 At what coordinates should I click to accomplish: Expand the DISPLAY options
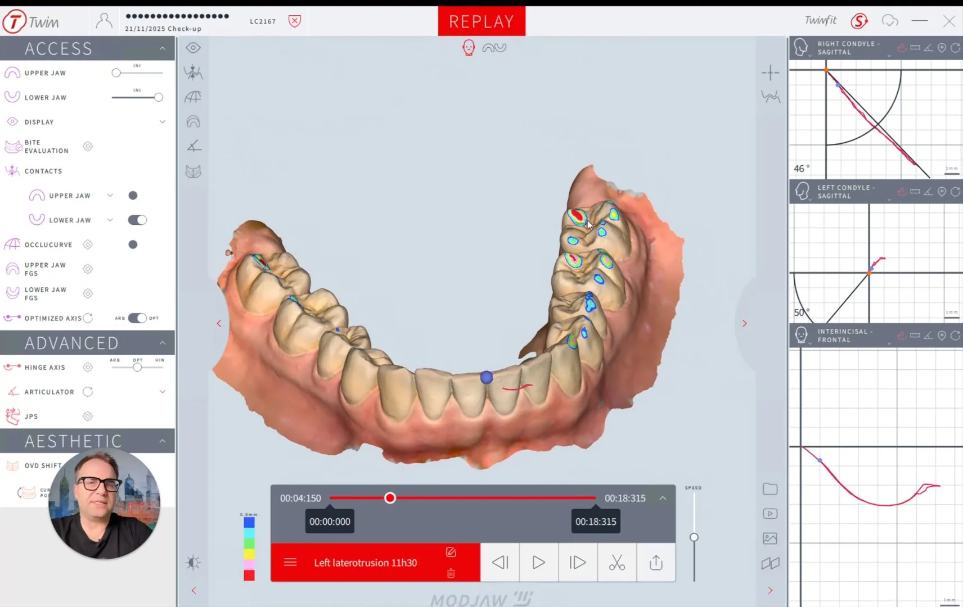163,122
